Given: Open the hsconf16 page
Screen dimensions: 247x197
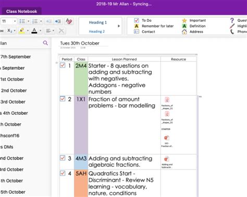Looking at the screenshot, I should click(10, 136).
